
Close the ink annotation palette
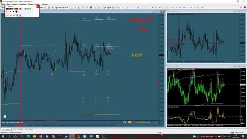pos(38,6)
